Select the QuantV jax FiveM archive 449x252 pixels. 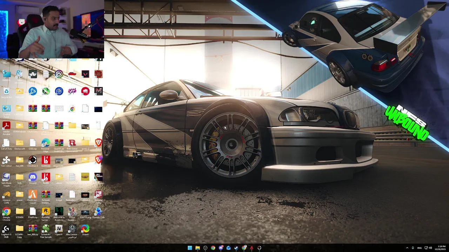[59, 145]
